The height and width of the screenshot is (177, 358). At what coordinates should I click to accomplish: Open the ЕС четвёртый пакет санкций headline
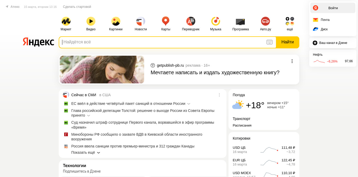tap(128, 104)
